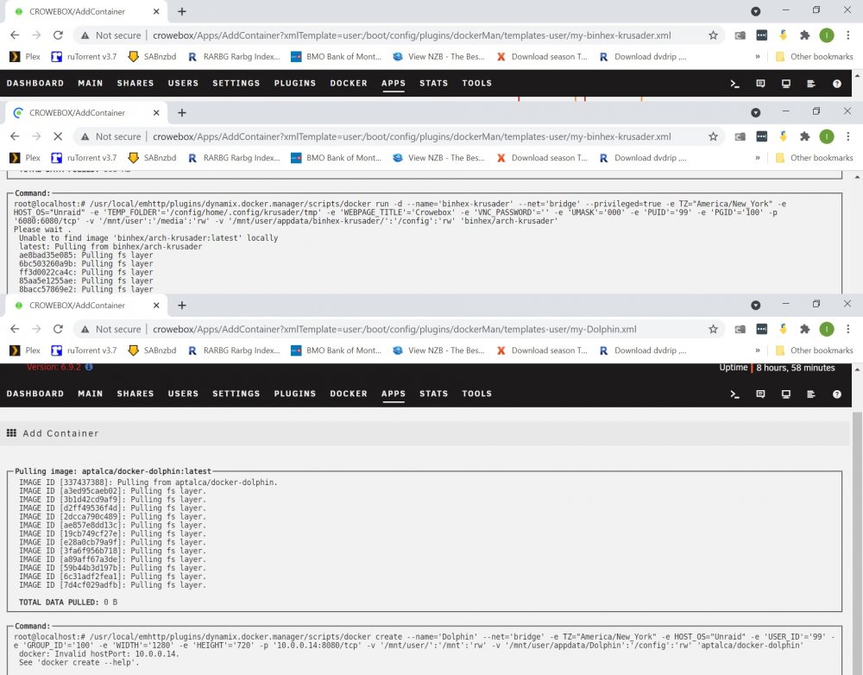Expand the bookmarks overflow chevron in middle window
863x675 pixels.
click(758, 158)
